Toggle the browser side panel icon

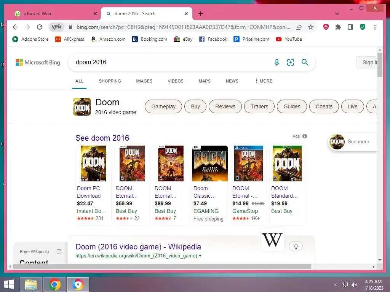pyautogui.click(x=350, y=27)
